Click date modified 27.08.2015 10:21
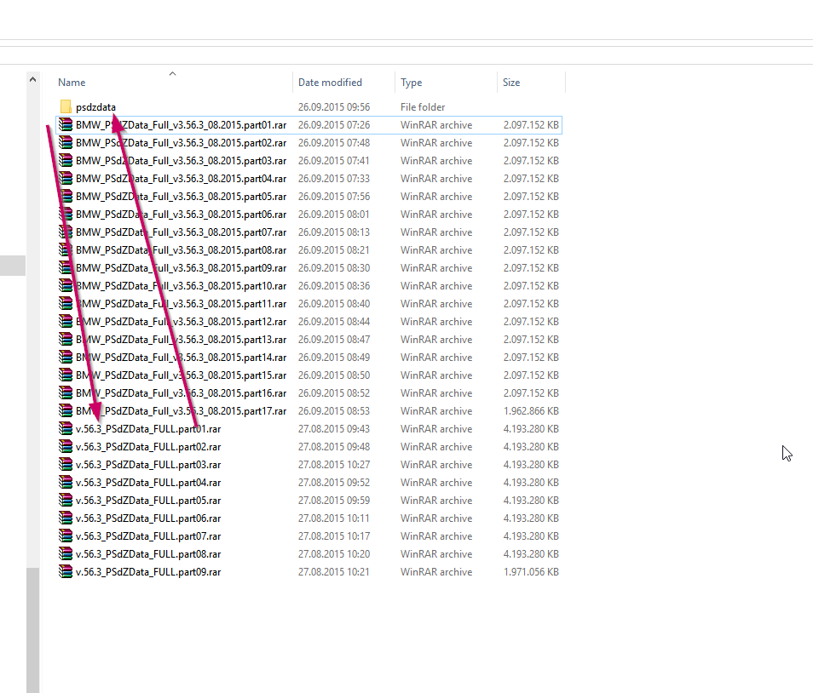Screen dimensions: 813x693 click(334, 572)
